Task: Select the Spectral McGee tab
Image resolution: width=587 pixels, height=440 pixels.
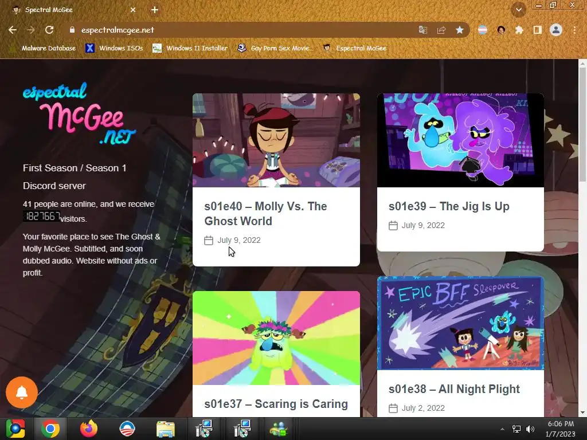Action: 74,10
